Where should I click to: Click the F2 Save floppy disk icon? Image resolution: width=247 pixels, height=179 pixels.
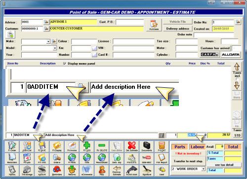pyautogui.click(x=42, y=146)
